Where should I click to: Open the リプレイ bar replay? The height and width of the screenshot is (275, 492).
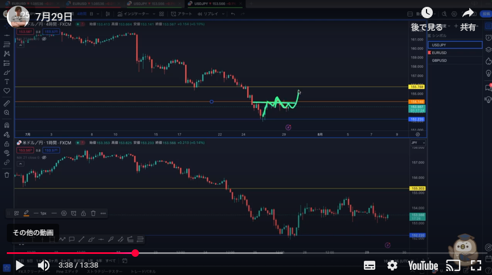click(210, 13)
